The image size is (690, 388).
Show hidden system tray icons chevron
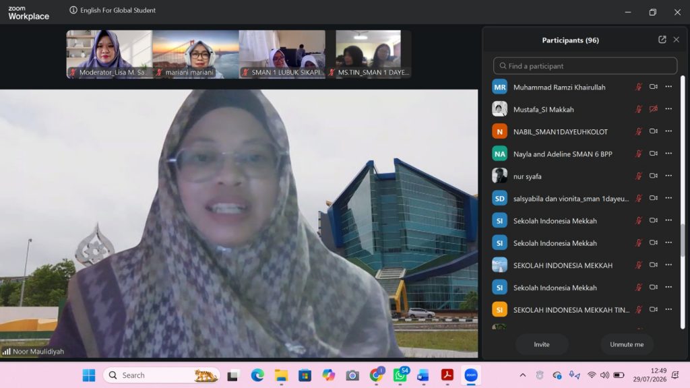coord(522,375)
